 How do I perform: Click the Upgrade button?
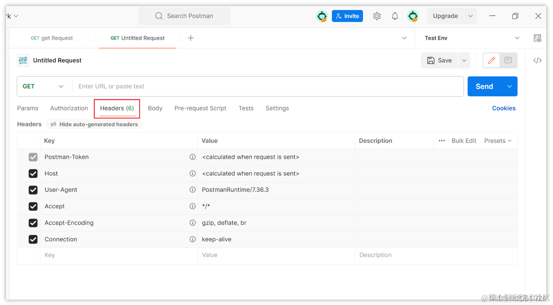445,16
